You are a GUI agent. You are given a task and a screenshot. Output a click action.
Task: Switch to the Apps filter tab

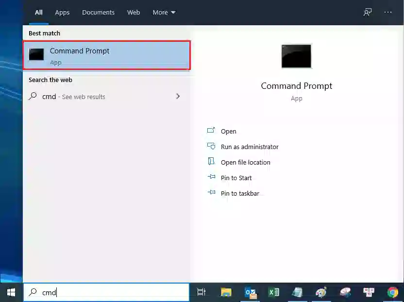click(62, 12)
